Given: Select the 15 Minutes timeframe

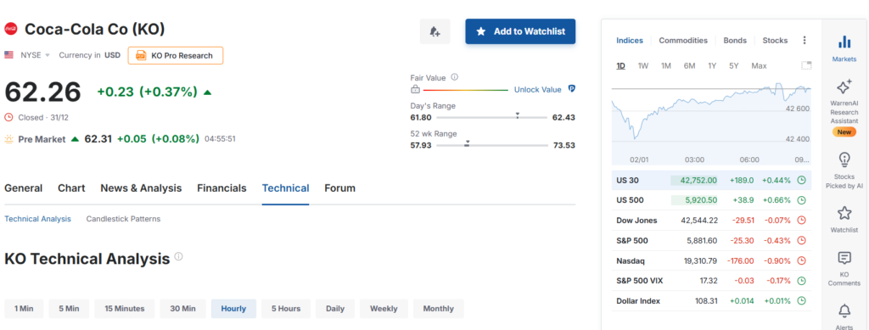Looking at the screenshot, I should (x=125, y=309).
